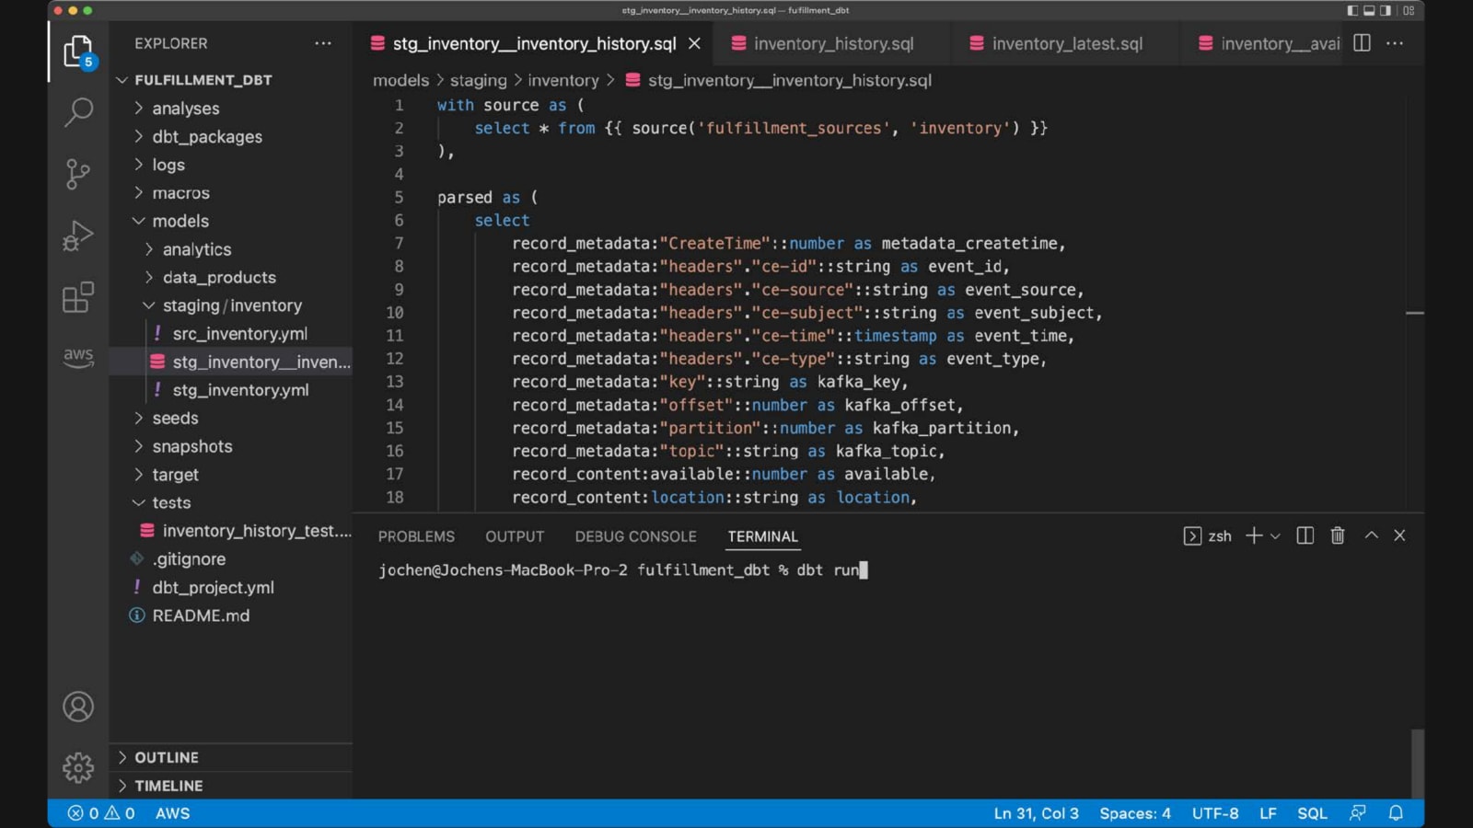Screen dimensions: 1473x828
Task: Expand the logs folder
Action: coord(230,165)
